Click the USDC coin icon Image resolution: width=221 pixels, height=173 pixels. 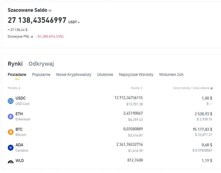pyautogui.click(x=10, y=101)
